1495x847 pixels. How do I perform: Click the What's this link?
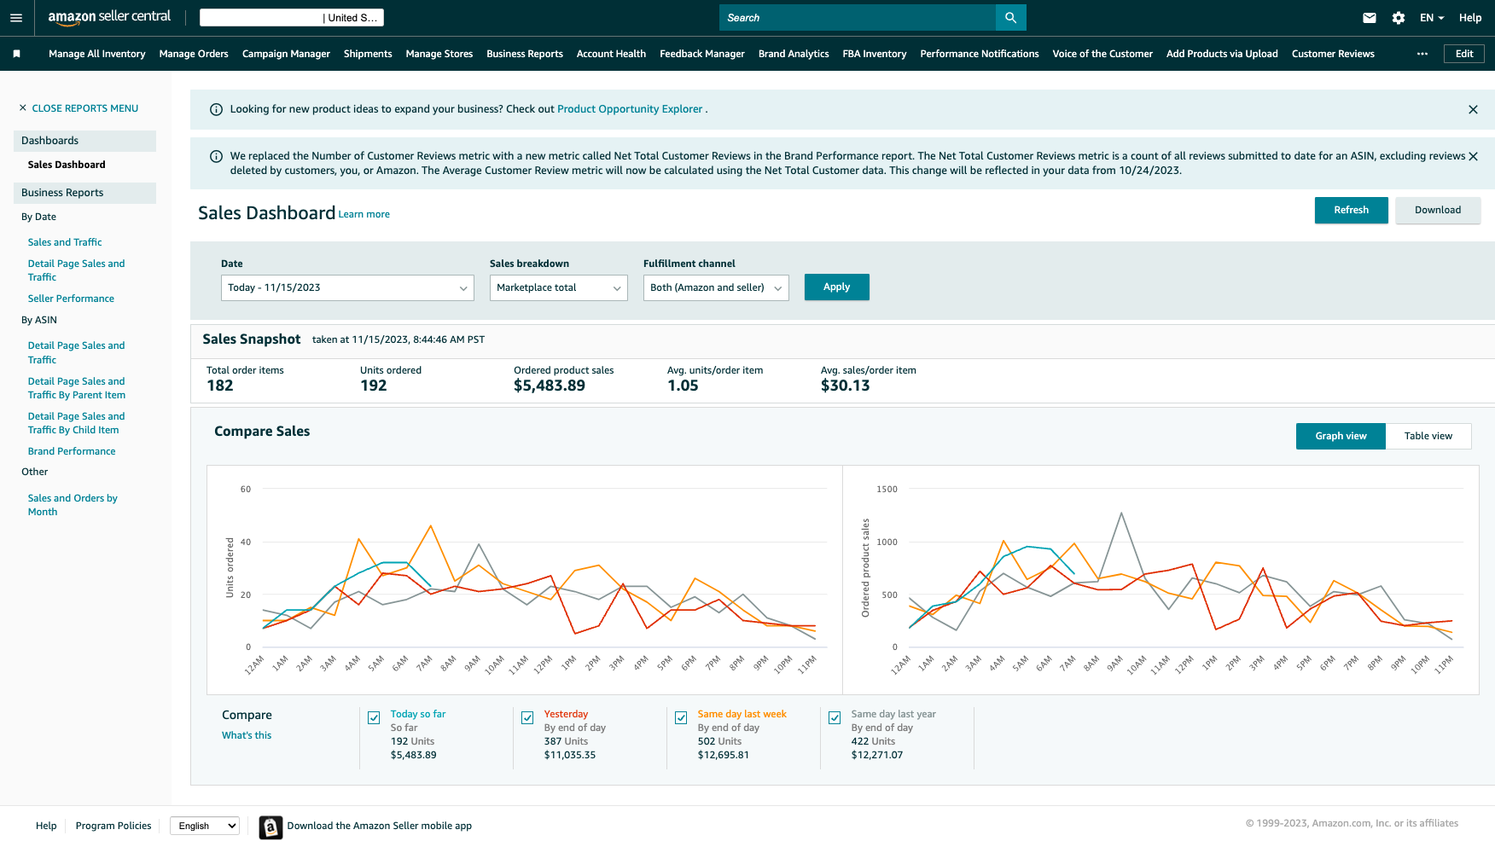[x=247, y=735]
